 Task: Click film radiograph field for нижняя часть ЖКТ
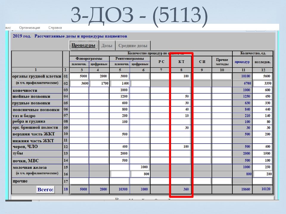pos(119,141)
